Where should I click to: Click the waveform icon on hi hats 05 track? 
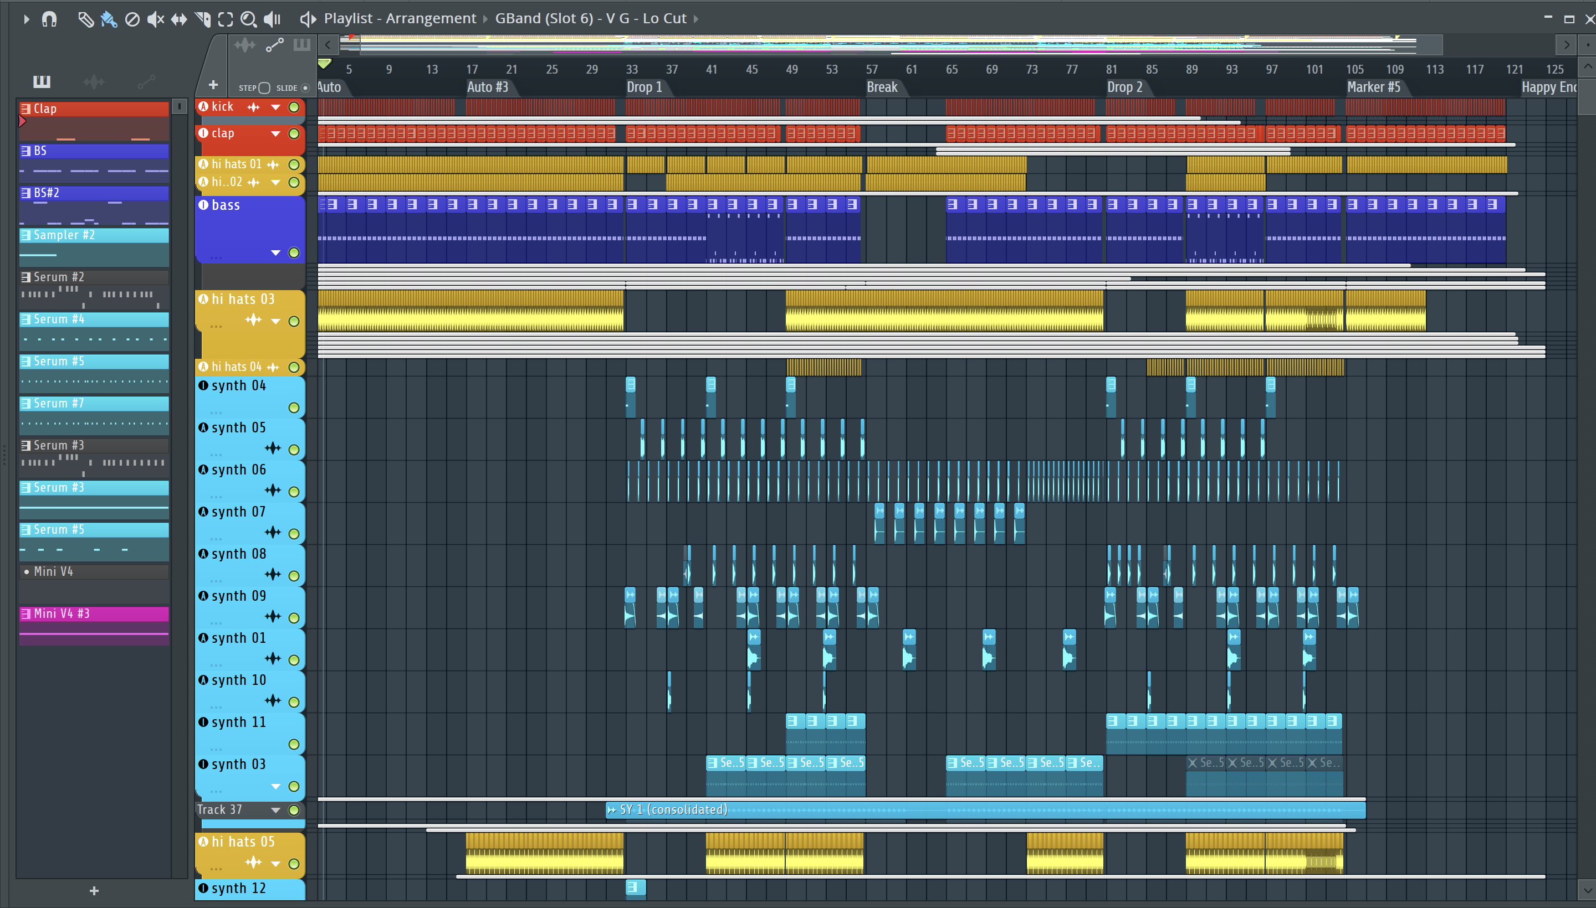(x=253, y=862)
